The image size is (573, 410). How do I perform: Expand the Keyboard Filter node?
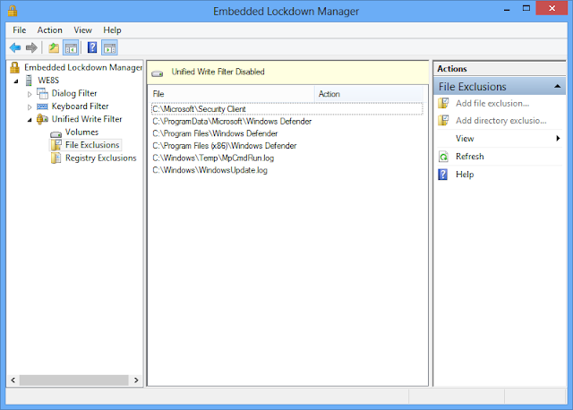click(x=30, y=107)
